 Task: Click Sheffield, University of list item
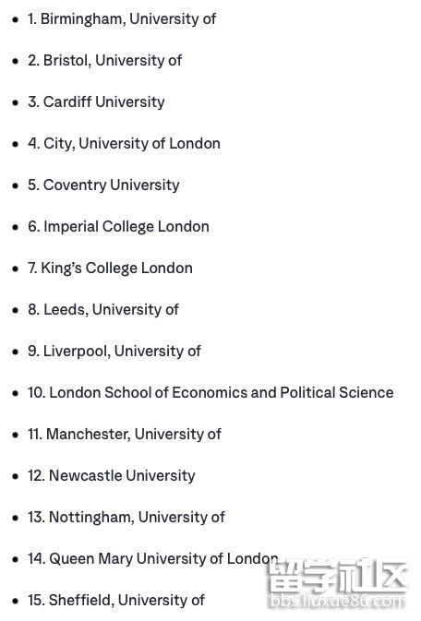click(x=116, y=601)
